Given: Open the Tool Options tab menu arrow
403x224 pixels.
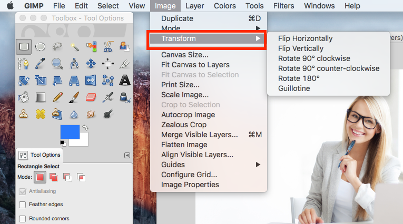Looking at the screenshot, I should pyautogui.click(x=127, y=156).
